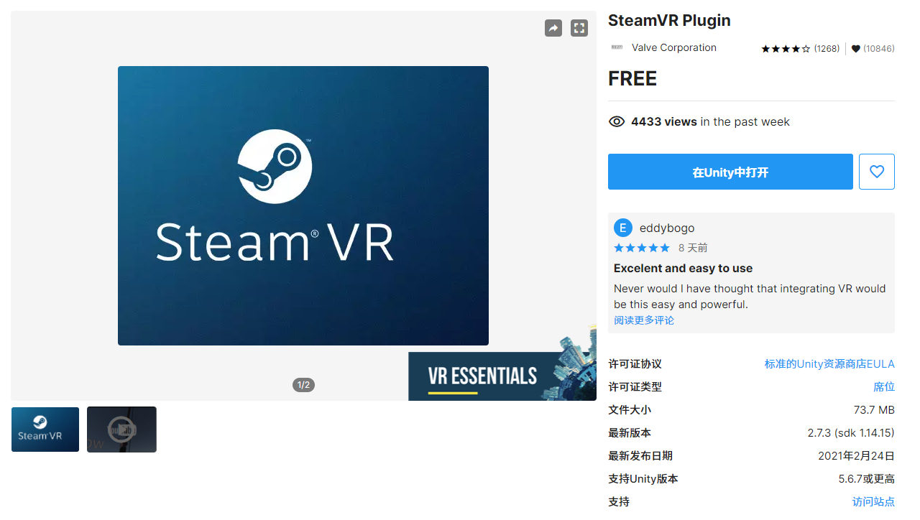Screen dimensions: 920x520
Task: Click the star rating next to 1268
Action: (x=786, y=49)
